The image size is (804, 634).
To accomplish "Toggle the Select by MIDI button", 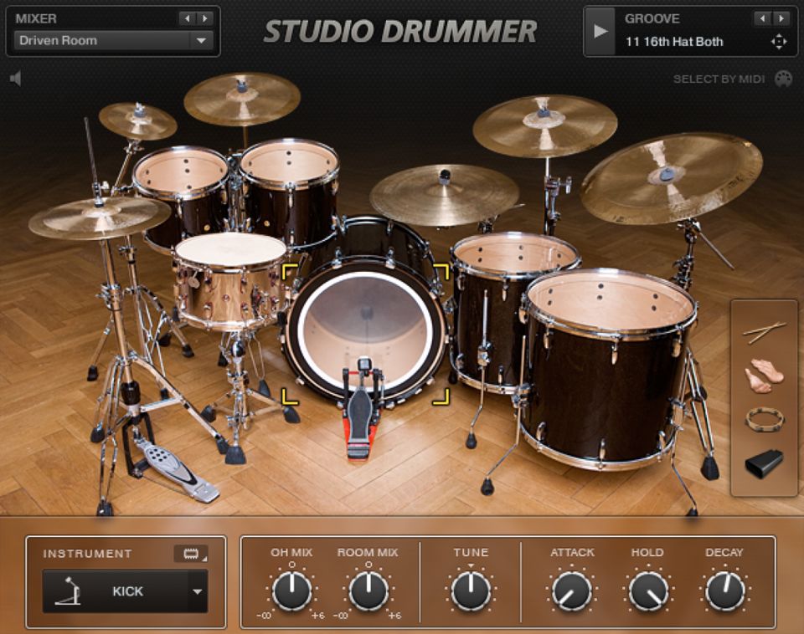I will tap(783, 79).
